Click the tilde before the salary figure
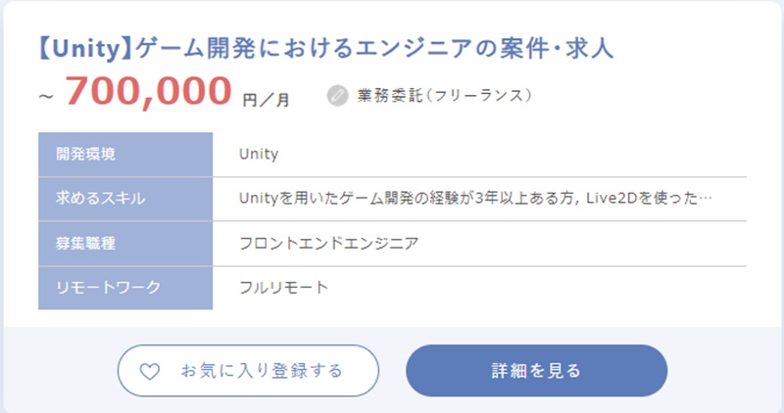The height and width of the screenshot is (413, 784). (45, 97)
